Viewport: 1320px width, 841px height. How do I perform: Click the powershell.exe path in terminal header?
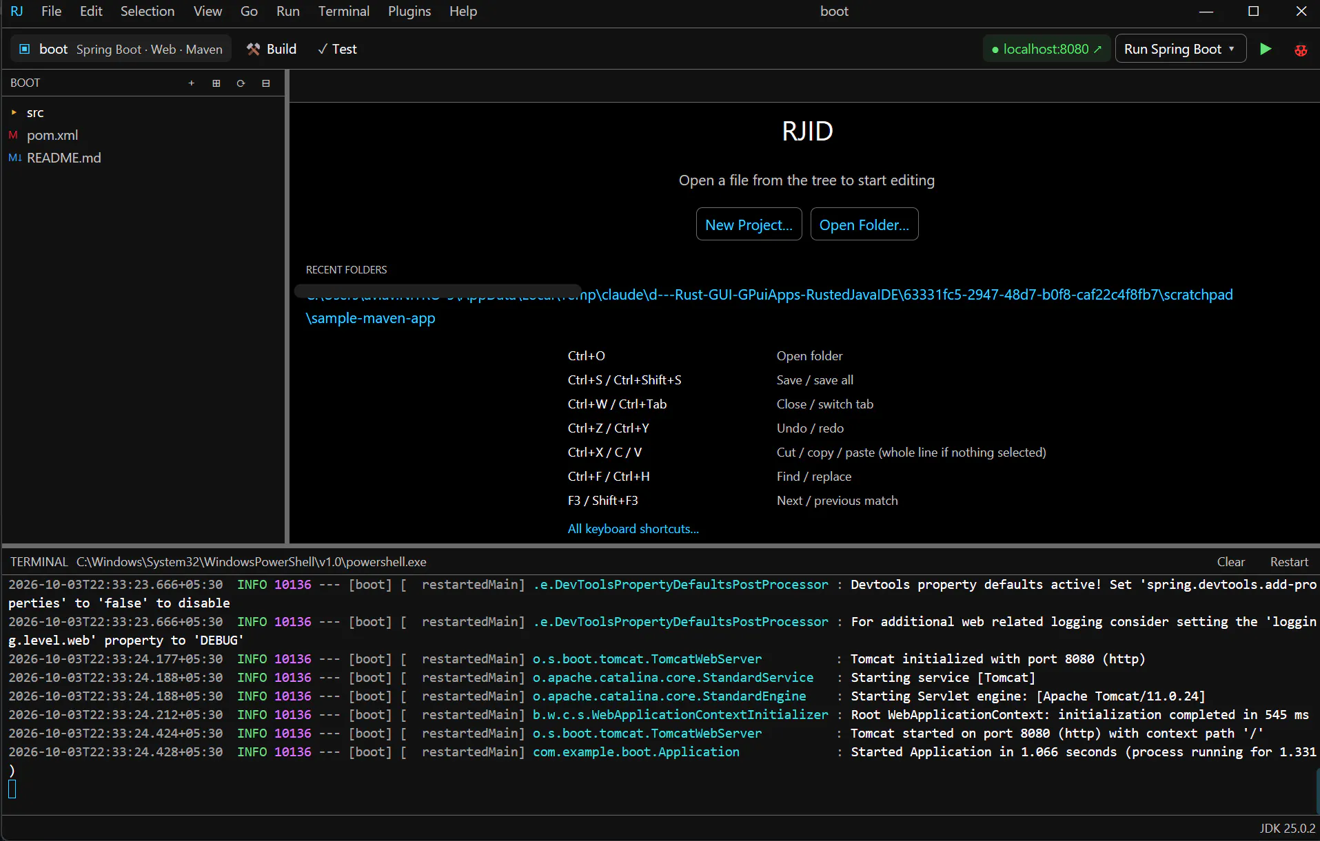coord(252,561)
